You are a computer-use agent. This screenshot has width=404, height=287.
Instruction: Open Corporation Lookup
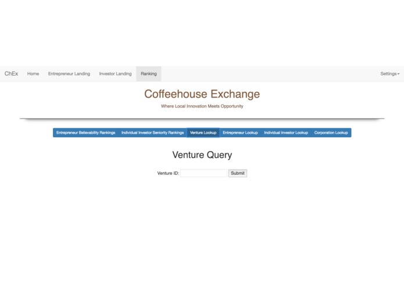click(331, 132)
